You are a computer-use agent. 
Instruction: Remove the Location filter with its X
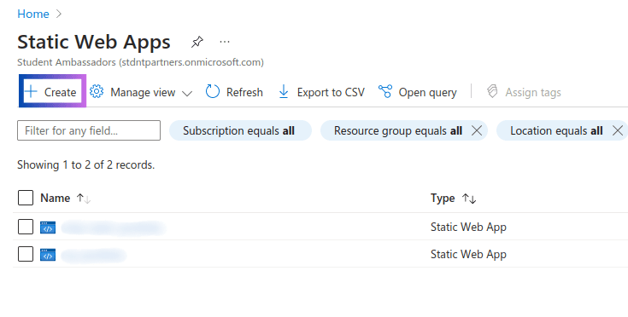click(618, 130)
